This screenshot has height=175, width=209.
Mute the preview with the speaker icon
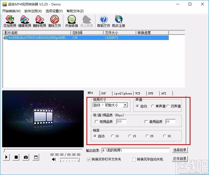[54, 159]
